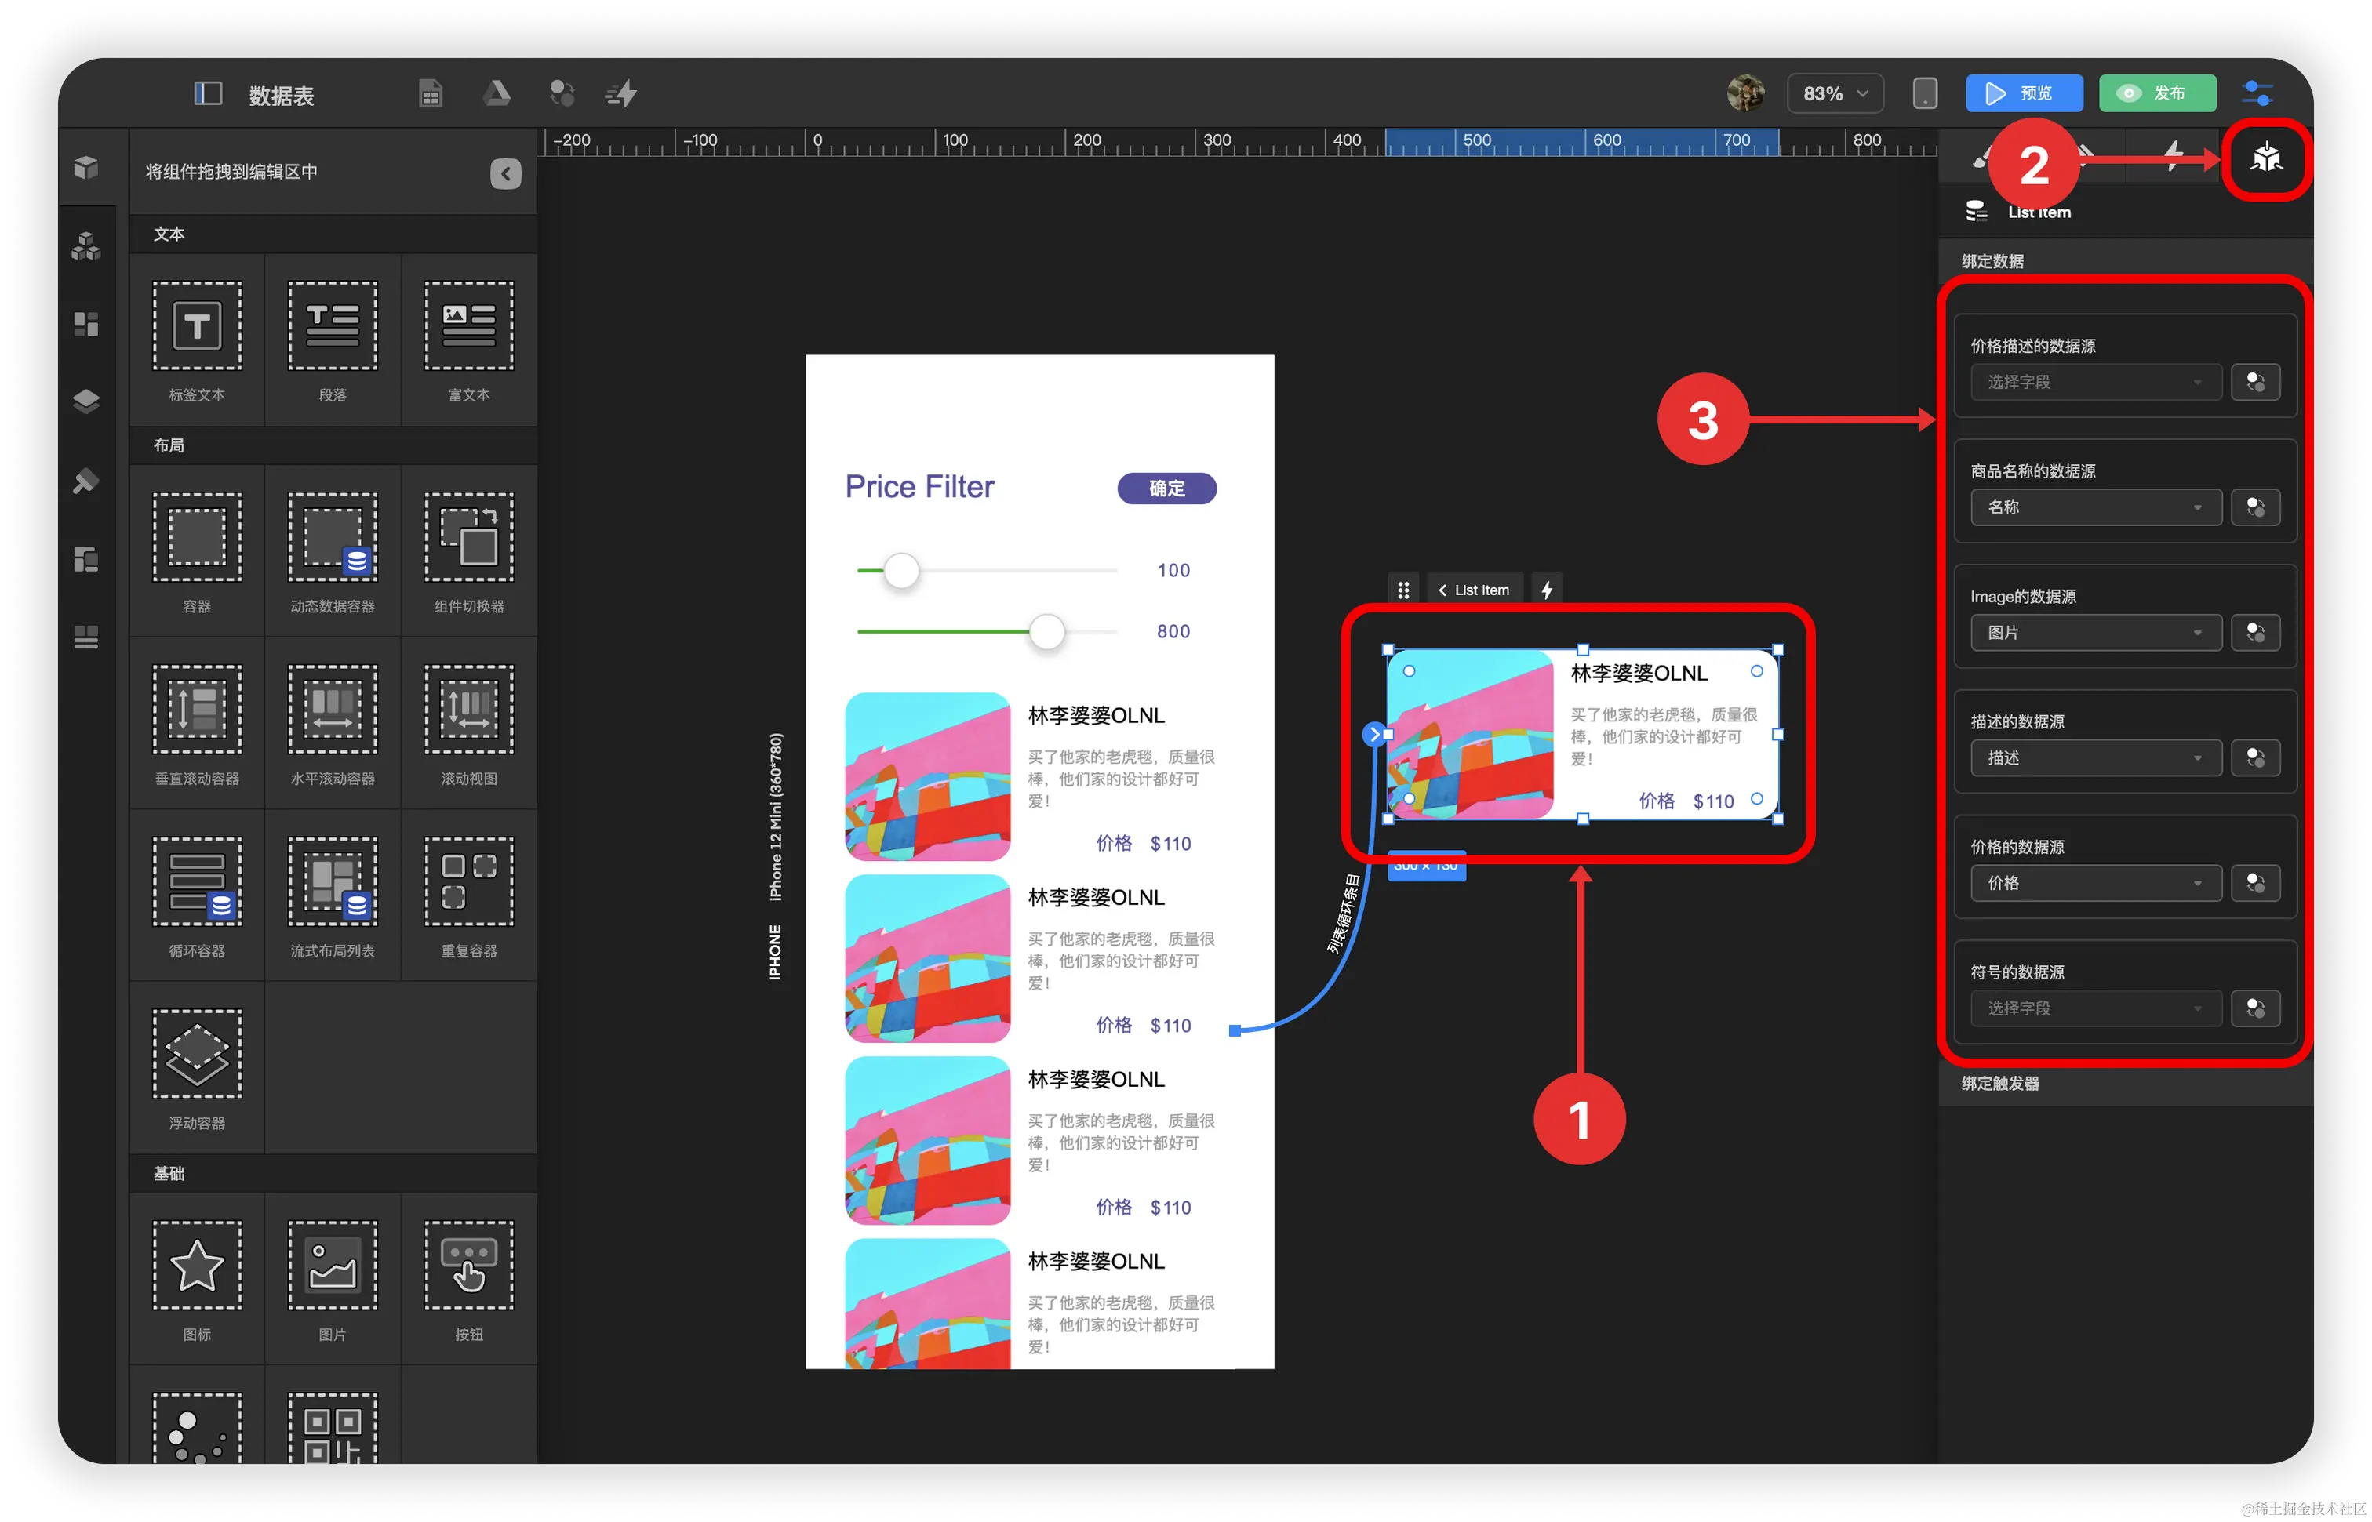Click the 标签文本 label text component icon
The height and width of the screenshot is (1522, 2372).
pyautogui.click(x=197, y=326)
